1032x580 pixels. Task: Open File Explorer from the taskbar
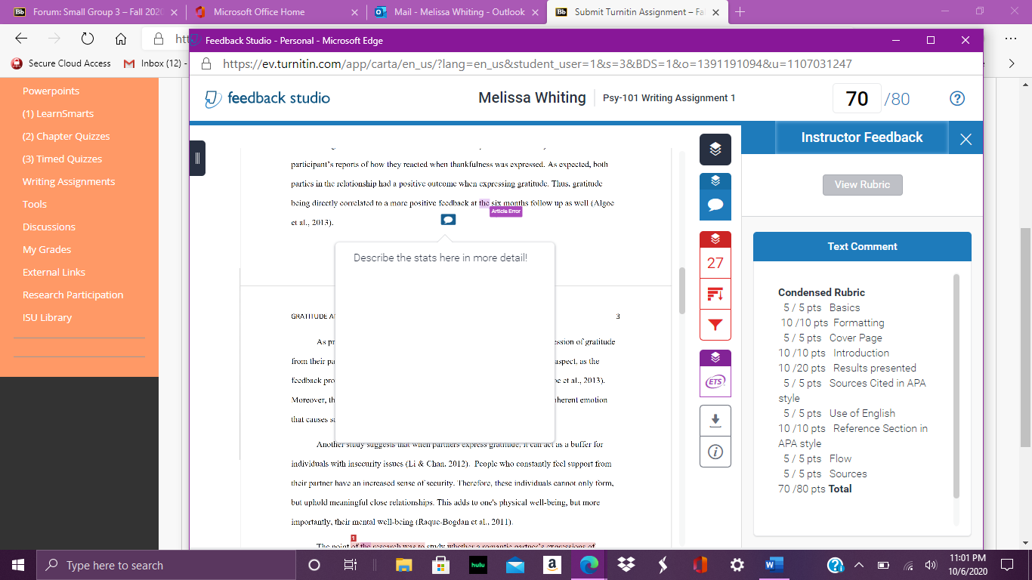pyautogui.click(x=403, y=565)
